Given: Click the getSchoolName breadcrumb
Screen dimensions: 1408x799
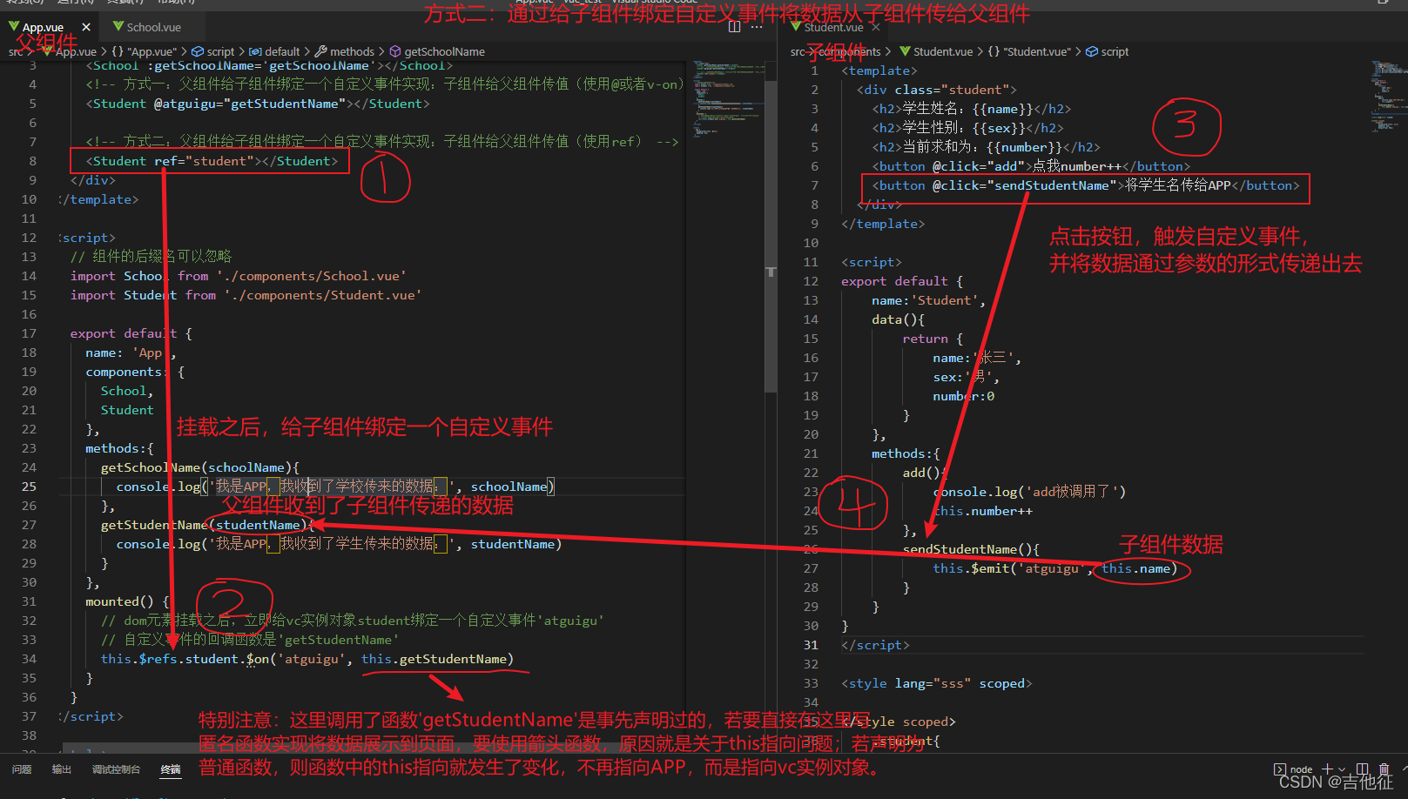Looking at the screenshot, I should click(x=437, y=51).
